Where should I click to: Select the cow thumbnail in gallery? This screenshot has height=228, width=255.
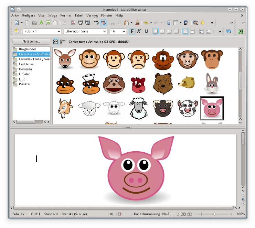pyautogui.click(x=188, y=108)
